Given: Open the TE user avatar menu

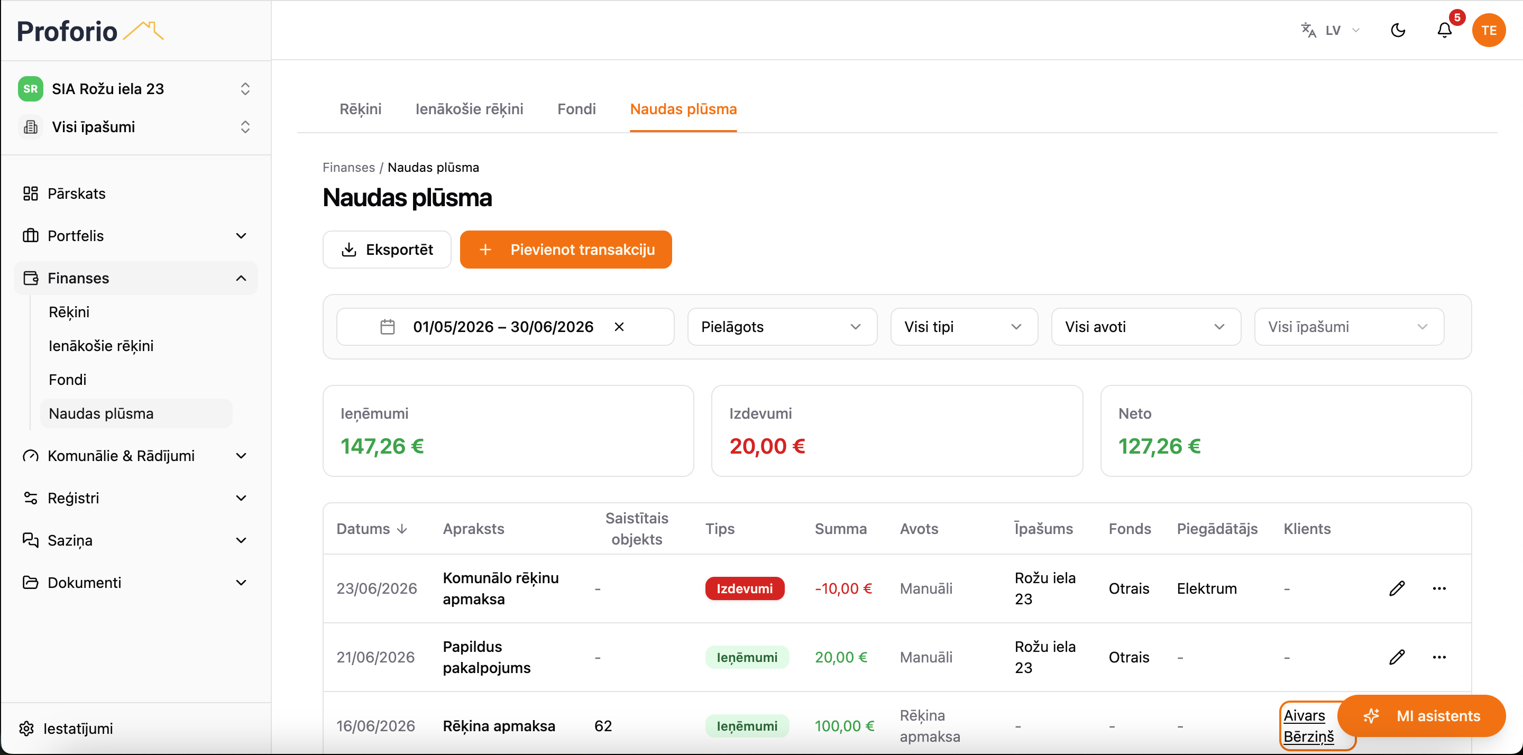Looking at the screenshot, I should 1488,30.
